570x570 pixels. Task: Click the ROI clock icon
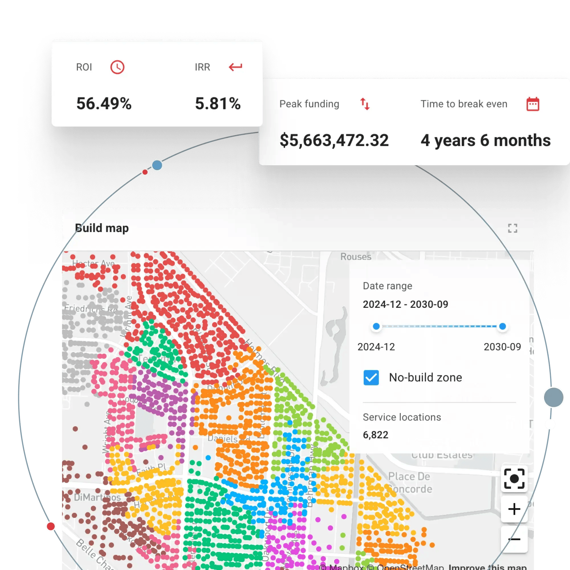(x=117, y=67)
